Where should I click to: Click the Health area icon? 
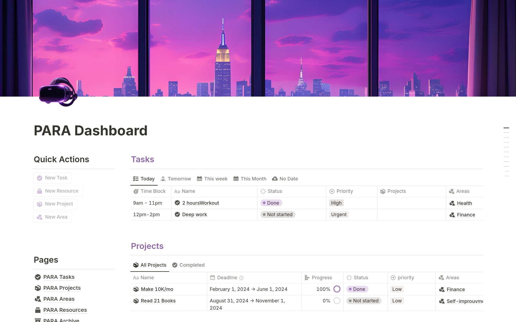(452, 204)
